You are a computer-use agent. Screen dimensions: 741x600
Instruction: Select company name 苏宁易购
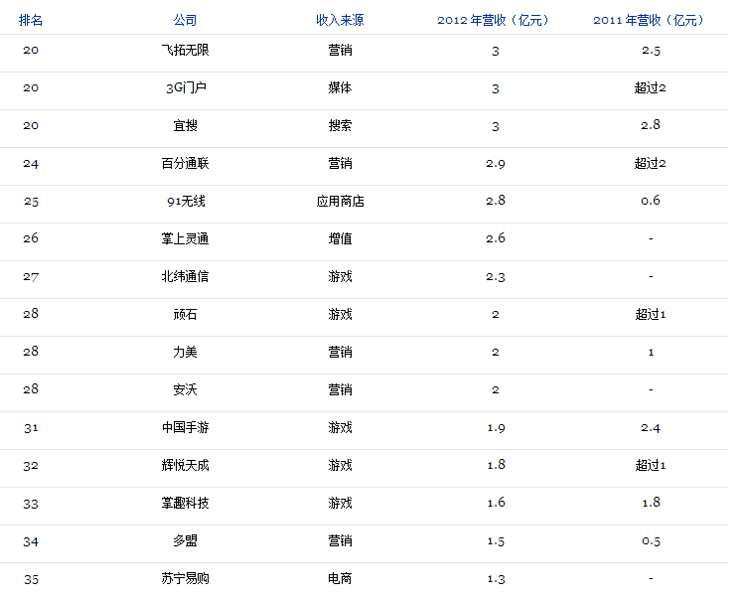[185, 579]
